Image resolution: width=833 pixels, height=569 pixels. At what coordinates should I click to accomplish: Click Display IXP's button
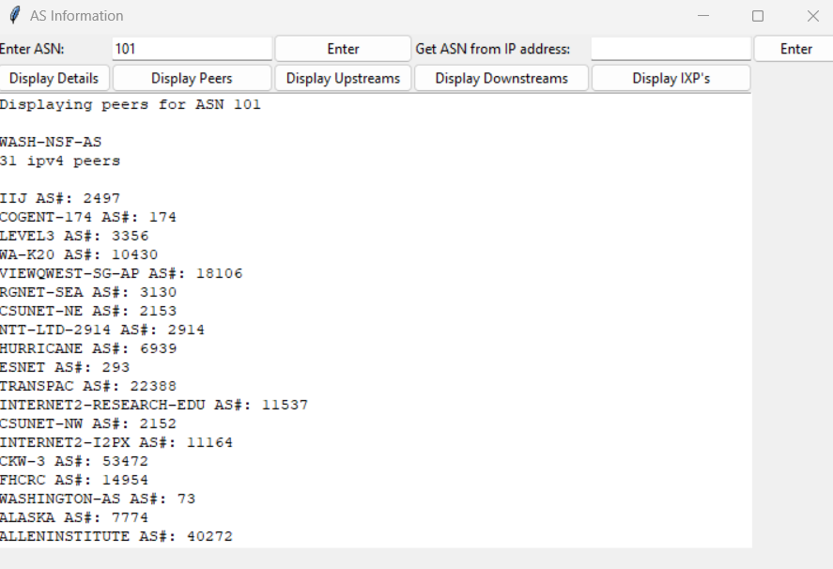671,78
